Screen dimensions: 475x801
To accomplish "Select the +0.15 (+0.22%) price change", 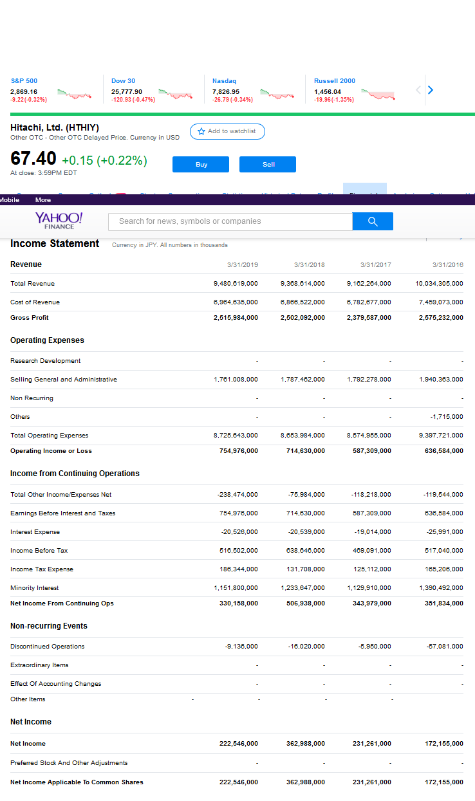I will click(x=104, y=160).
